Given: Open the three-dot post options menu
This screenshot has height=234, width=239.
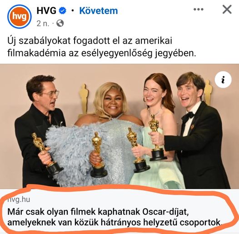Looking at the screenshot, I should tap(198, 10).
